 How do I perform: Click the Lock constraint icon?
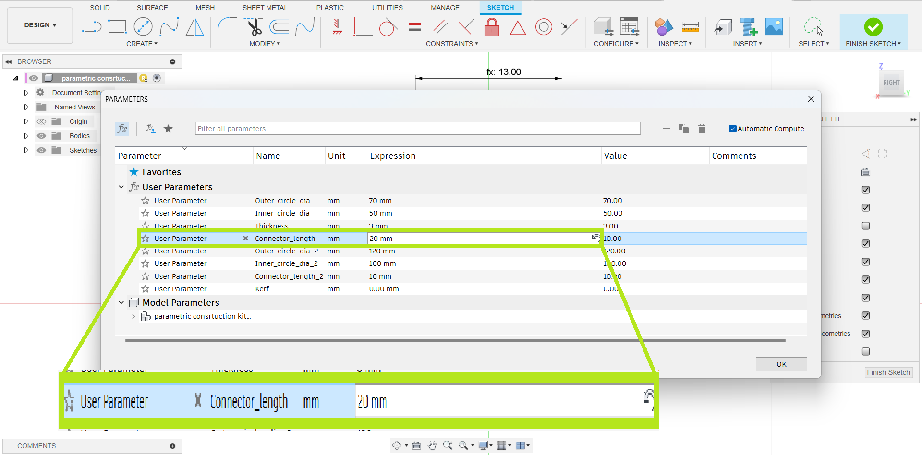coord(491,27)
